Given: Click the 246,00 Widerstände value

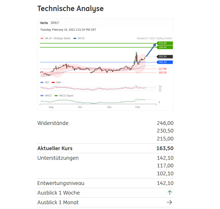Looking at the screenshot, I should coord(165,123).
